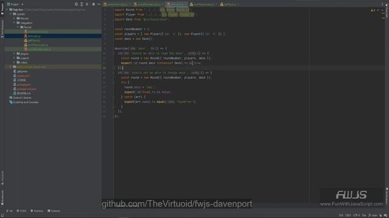Open the Git tool window button
The image size is (389, 218).
10,211
